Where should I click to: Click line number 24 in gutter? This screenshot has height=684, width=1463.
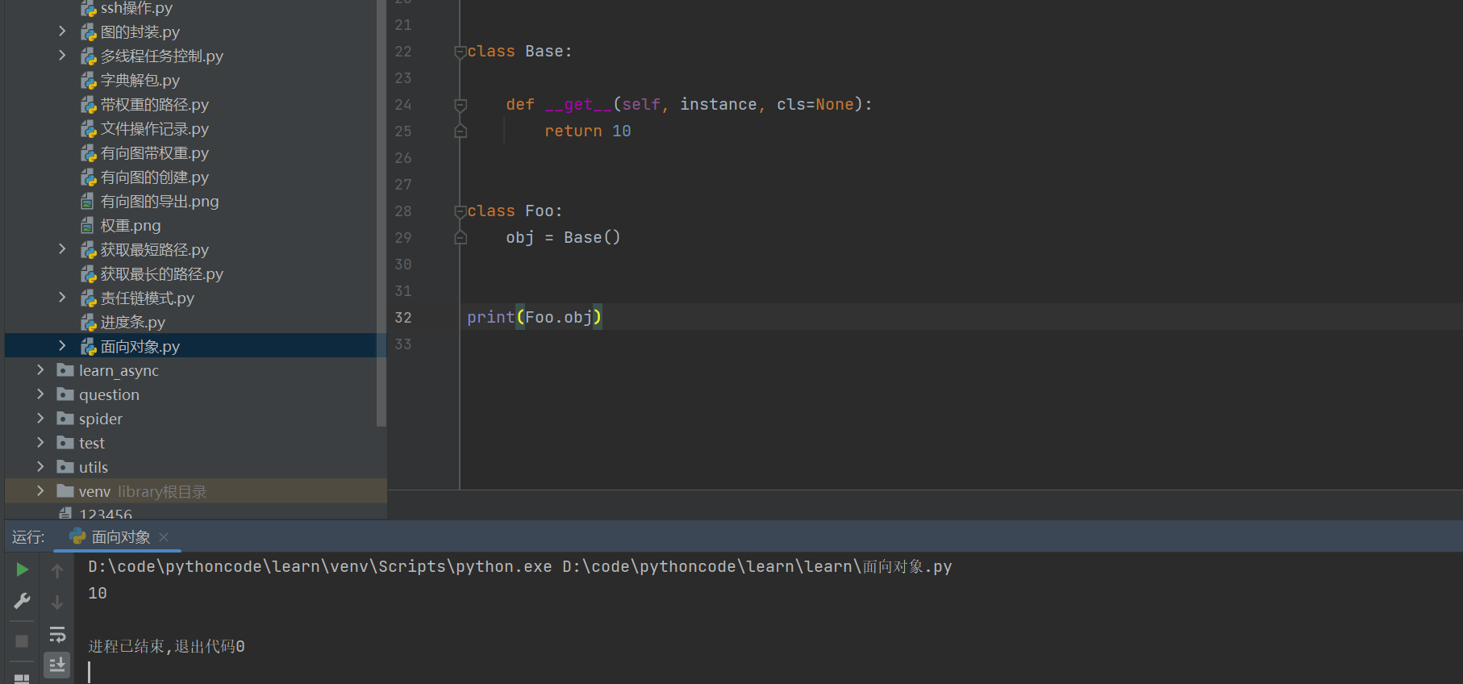[403, 105]
